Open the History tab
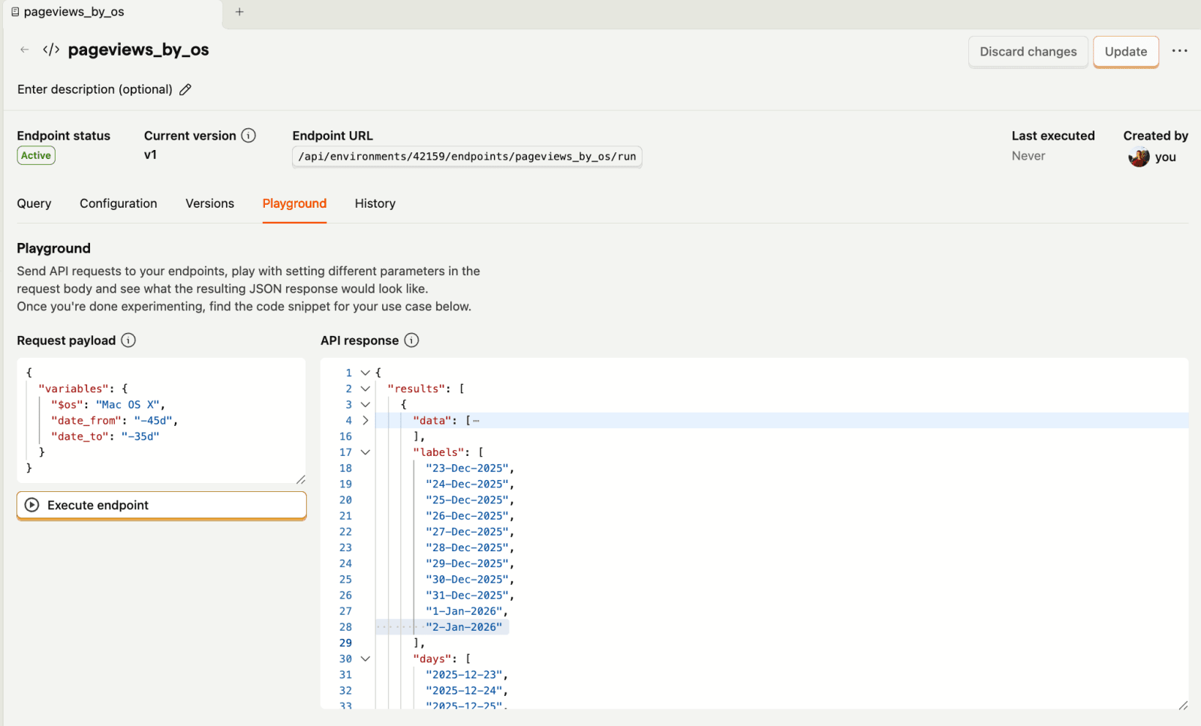Viewport: 1201px width, 726px height. 375,203
